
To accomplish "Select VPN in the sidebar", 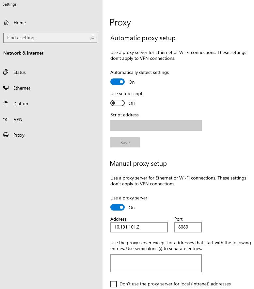I will (x=18, y=119).
